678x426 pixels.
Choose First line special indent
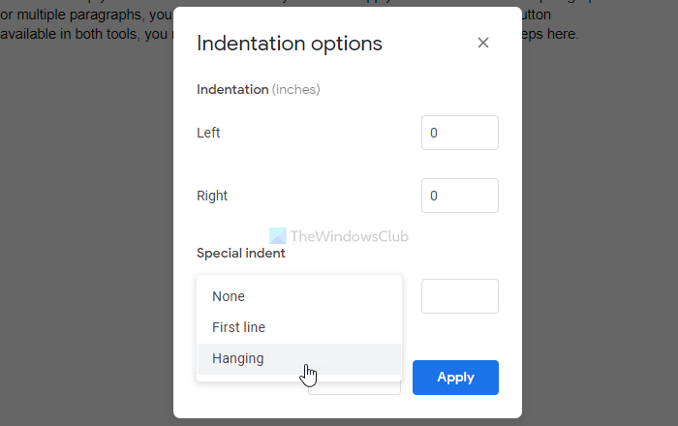pyautogui.click(x=238, y=327)
